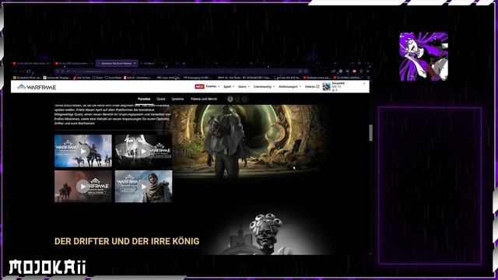Viewport: 498px width, 280px height.
Task: Switch to the second YouTube browser tab
Action: click(x=75, y=64)
